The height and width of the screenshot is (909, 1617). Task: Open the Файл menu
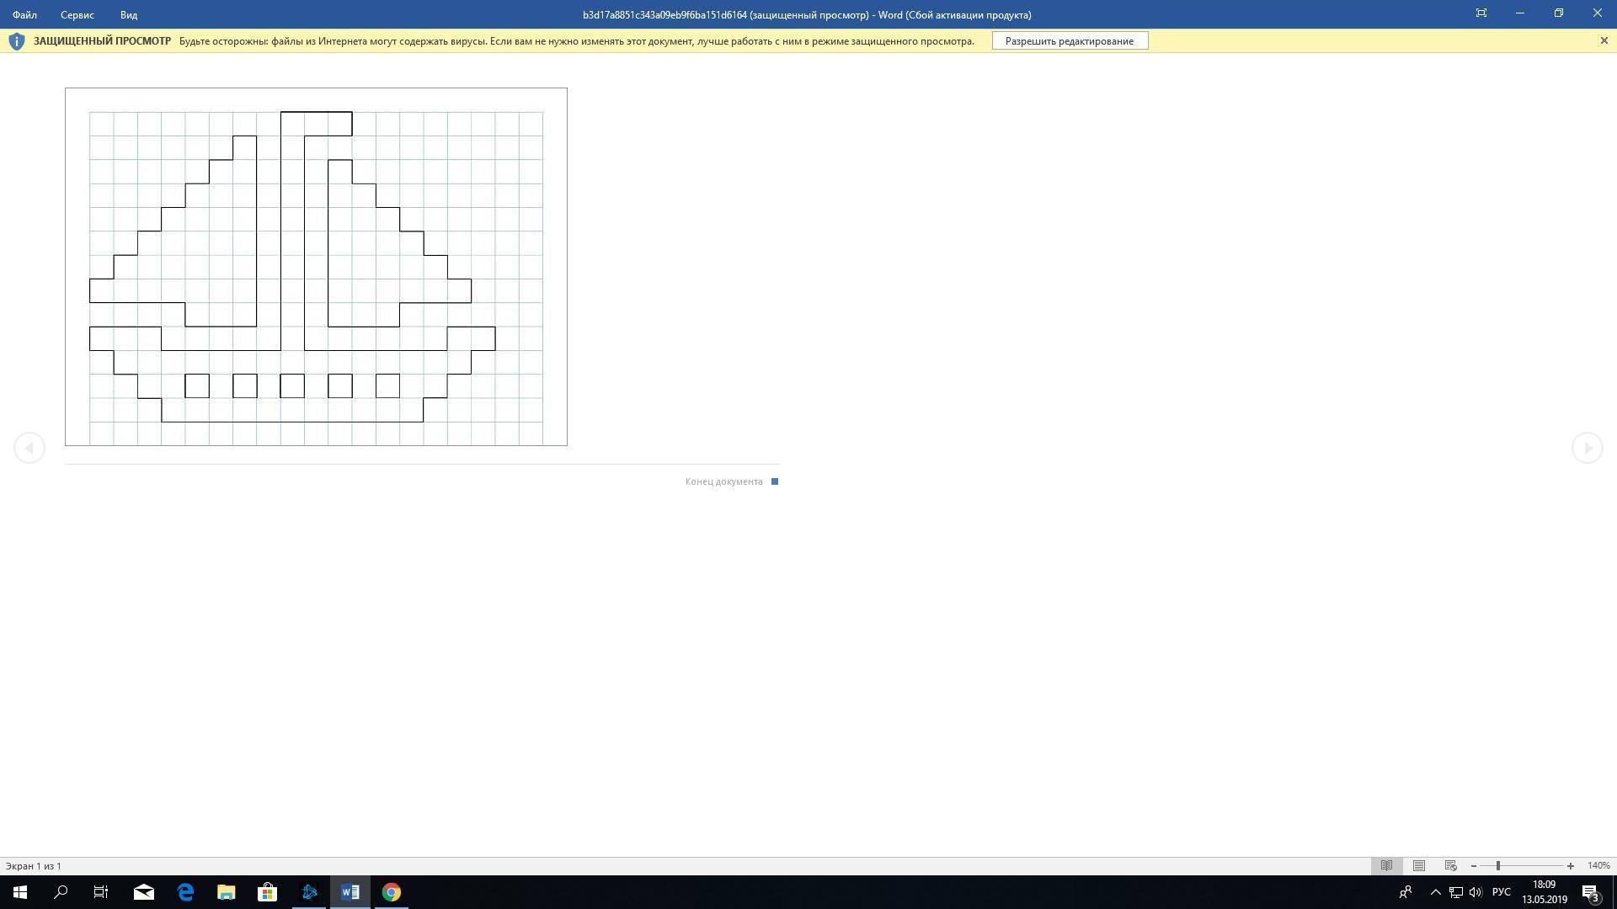[x=24, y=14]
